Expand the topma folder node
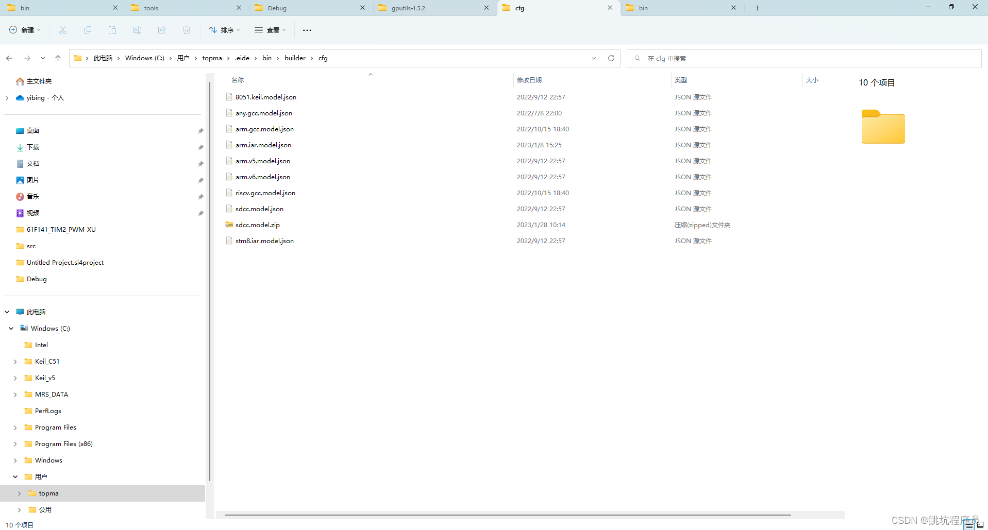Image resolution: width=988 pixels, height=530 pixels. tap(19, 493)
